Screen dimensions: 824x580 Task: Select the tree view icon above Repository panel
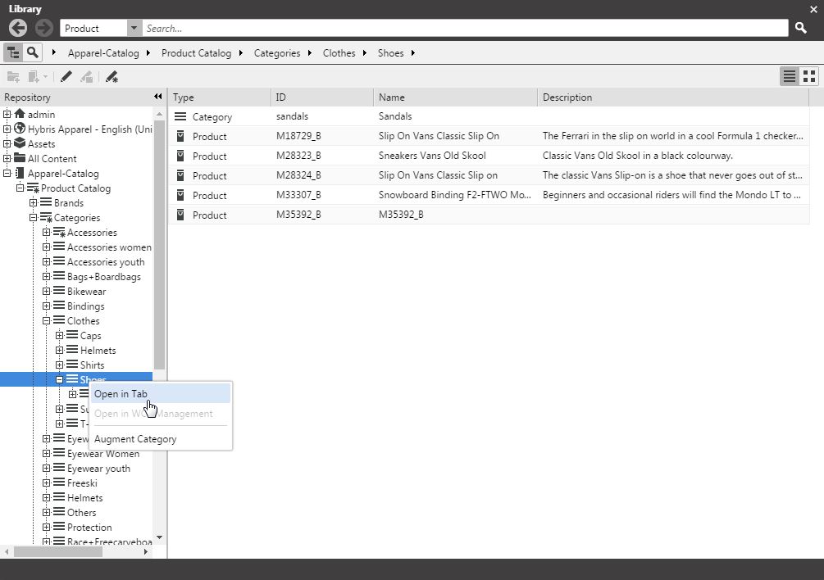click(x=11, y=52)
